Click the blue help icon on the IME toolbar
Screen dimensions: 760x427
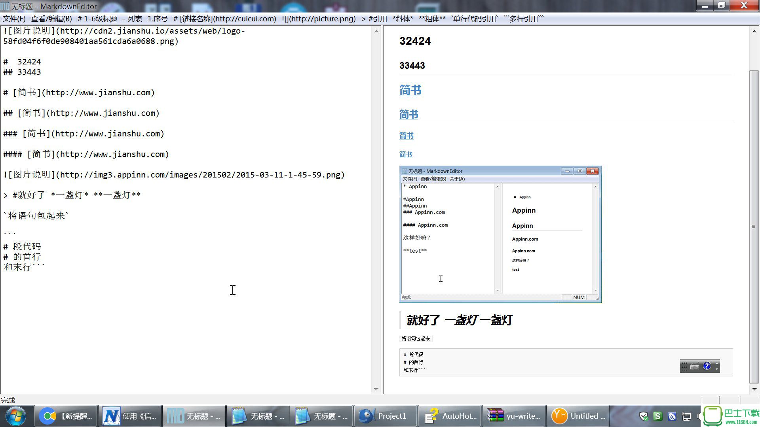click(707, 366)
